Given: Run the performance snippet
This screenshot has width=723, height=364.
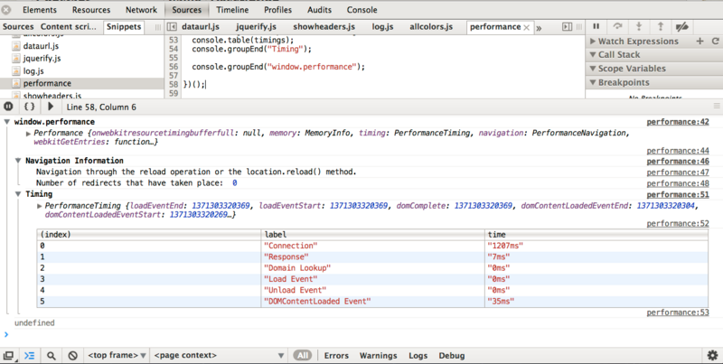Looking at the screenshot, I should pyautogui.click(x=50, y=107).
